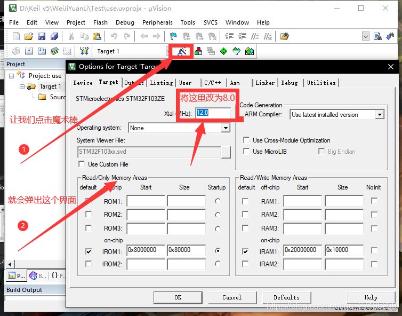Open Options for Target magic wand
The height and width of the screenshot is (316, 402).
tap(182, 51)
